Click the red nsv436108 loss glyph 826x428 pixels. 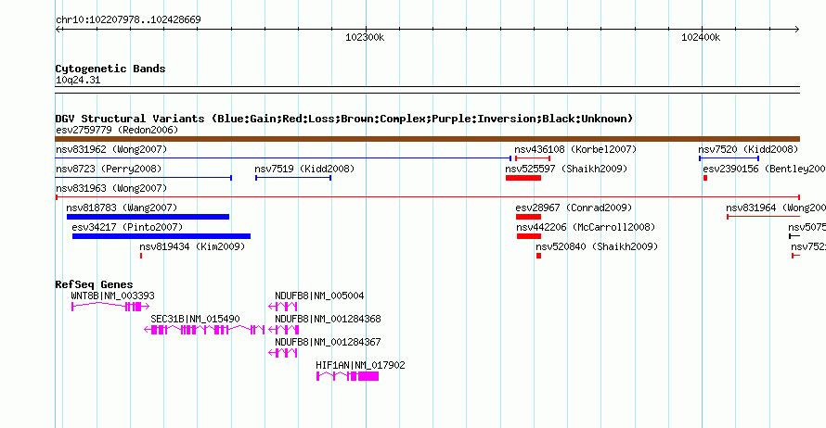tap(533, 158)
